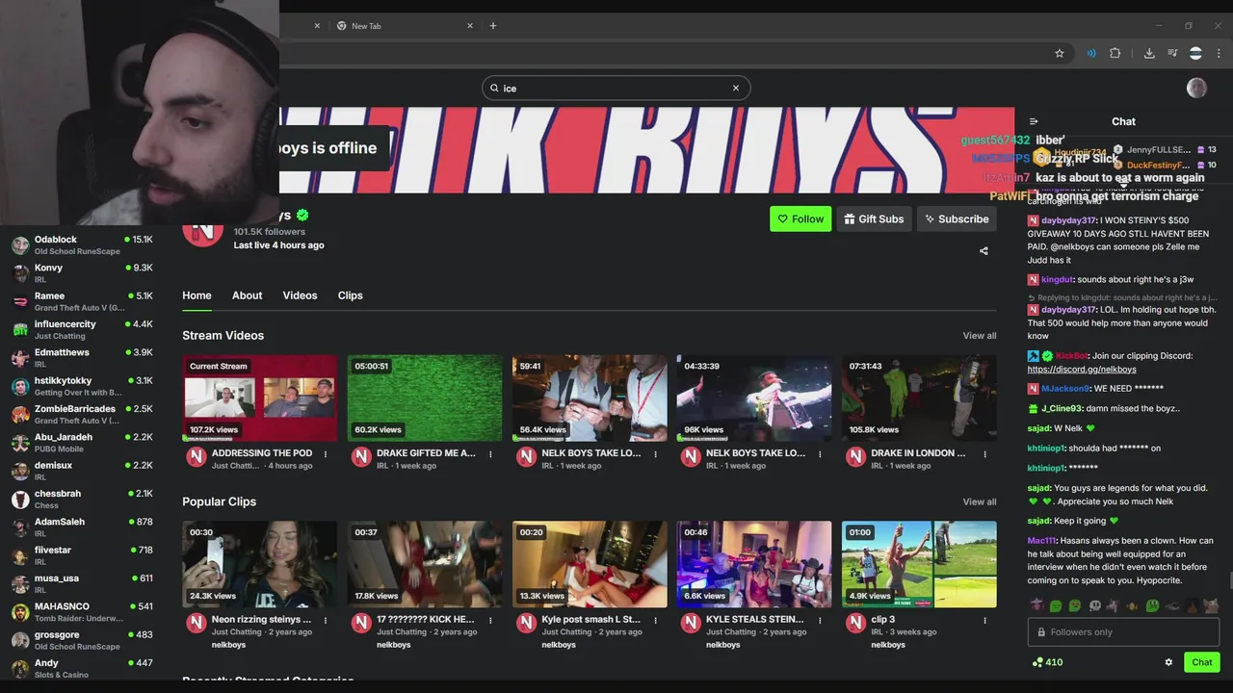The height and width of the screenshot is (693, 1233).
Task: Switch to the About tab
Action: pyautogui.click(x=247, y=295)
